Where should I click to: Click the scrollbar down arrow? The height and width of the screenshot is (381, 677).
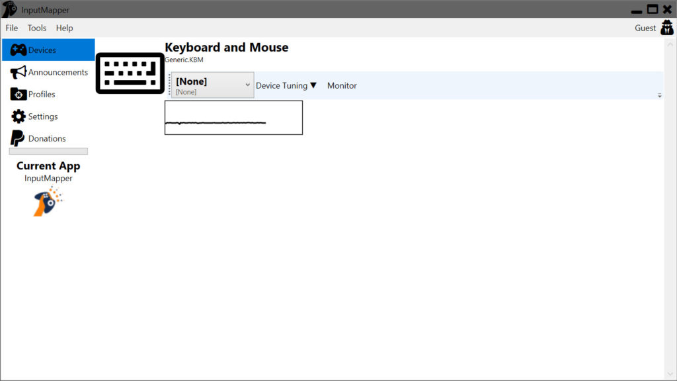670,374
